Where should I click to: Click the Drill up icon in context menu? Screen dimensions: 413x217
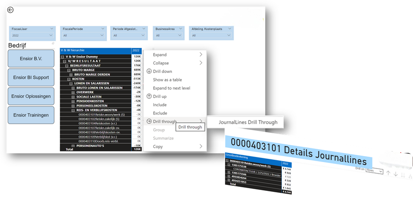click(149, 97)
